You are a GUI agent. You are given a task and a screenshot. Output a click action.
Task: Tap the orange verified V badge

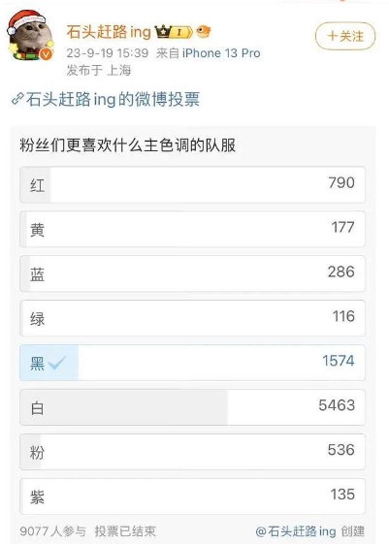click(46, 54)
